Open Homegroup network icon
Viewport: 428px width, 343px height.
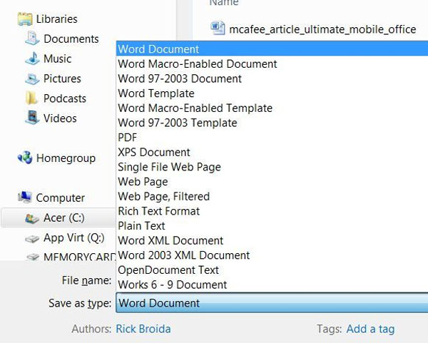(25, 158)
